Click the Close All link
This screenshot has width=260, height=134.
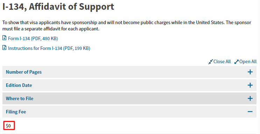click(222, 61)
